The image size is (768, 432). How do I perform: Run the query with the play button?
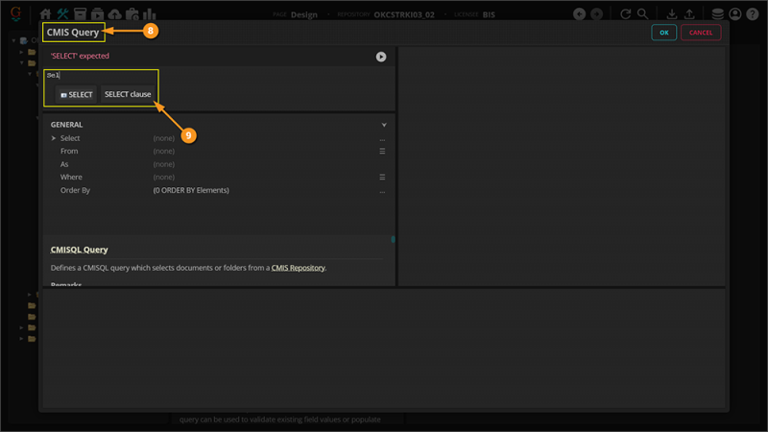pyautogui.click(x=381, y=57)
